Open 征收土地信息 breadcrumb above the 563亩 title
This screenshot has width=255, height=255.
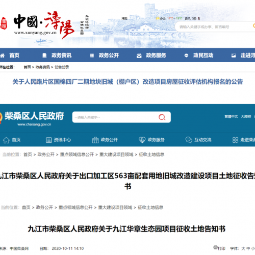(151, 155)
